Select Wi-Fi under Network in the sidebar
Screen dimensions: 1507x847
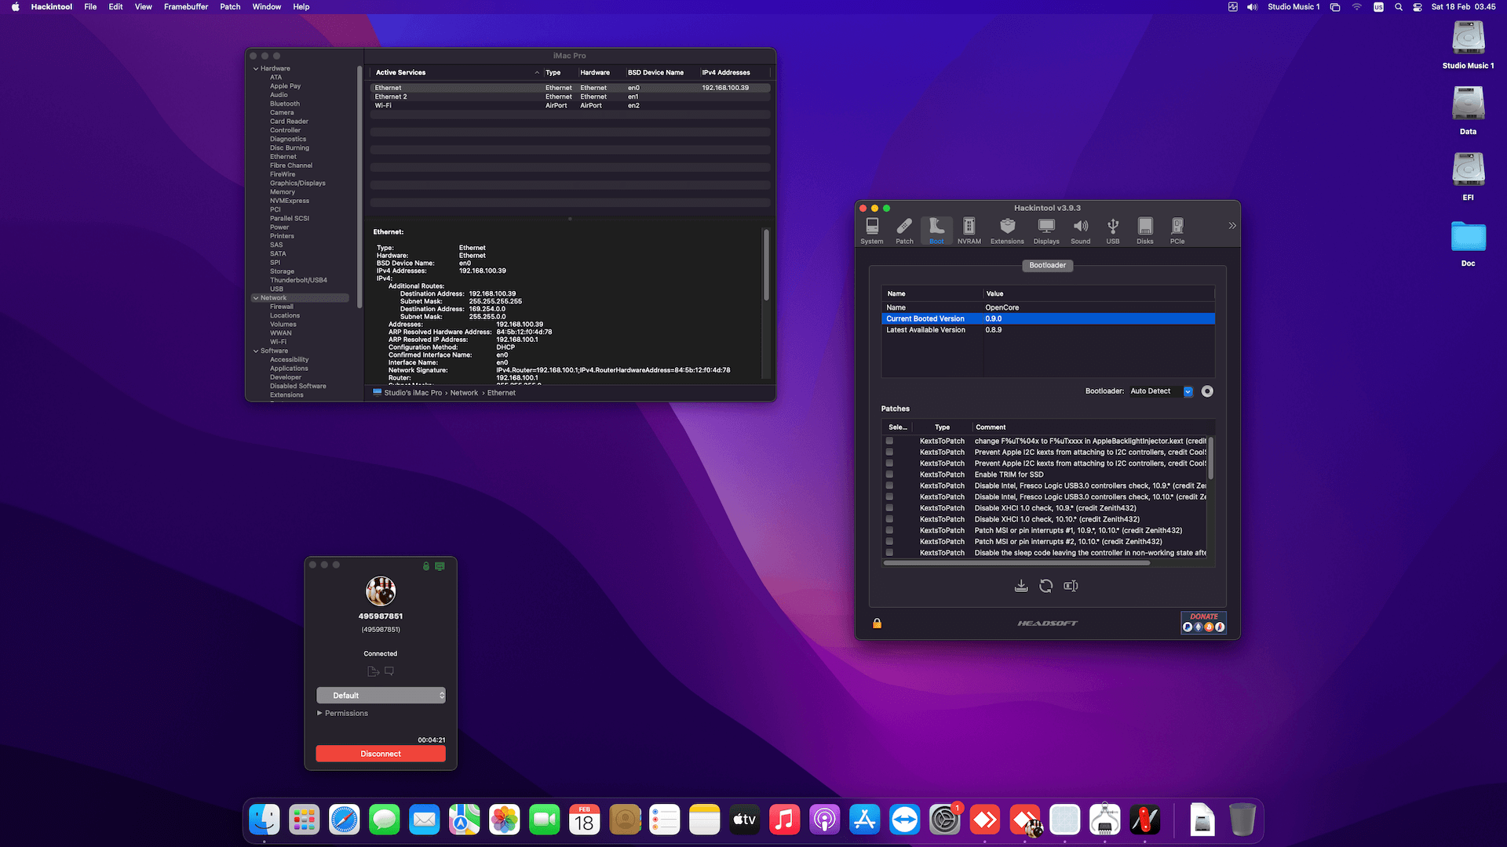tap(279, 342)
